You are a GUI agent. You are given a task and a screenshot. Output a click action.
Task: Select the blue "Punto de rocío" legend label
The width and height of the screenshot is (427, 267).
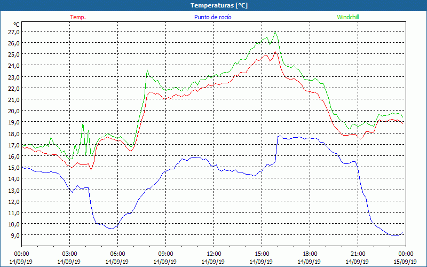[212, 17]
